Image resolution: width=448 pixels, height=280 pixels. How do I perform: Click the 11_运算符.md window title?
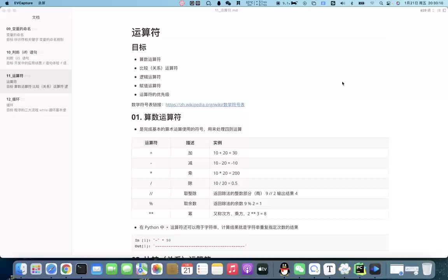[x=226, y=10]
